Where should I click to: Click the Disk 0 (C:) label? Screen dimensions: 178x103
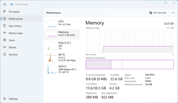(65, 43)
